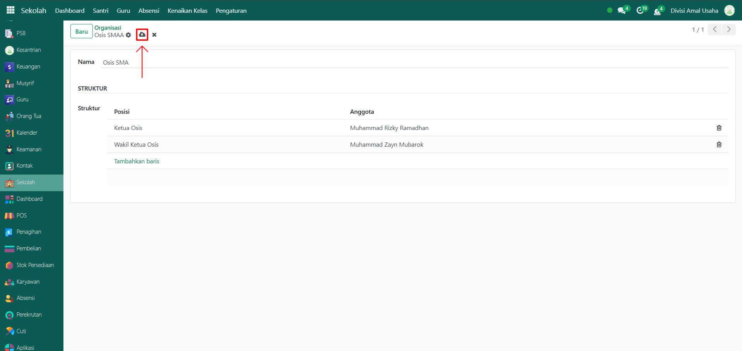Click the Nama input field
742x351 pixels.
coord(414,63)
